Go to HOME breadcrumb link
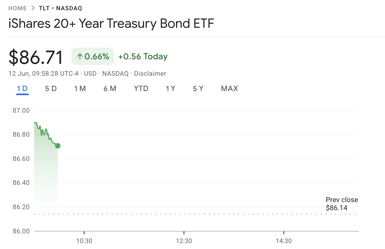This screenshot has height=249, width=385. tap(18, 8)
